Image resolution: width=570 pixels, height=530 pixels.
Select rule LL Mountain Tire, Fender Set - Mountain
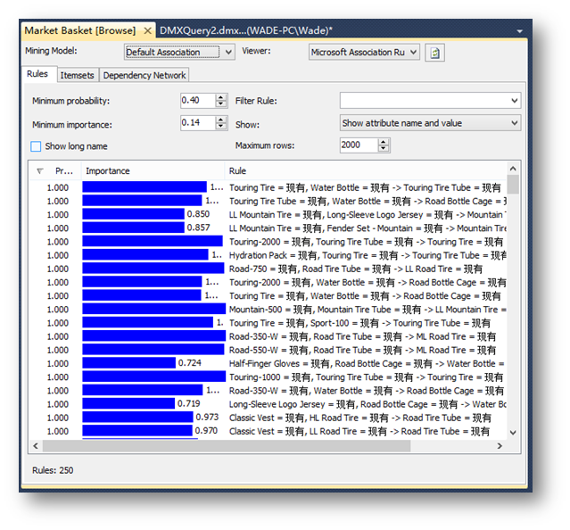click(x=269, y=228)
